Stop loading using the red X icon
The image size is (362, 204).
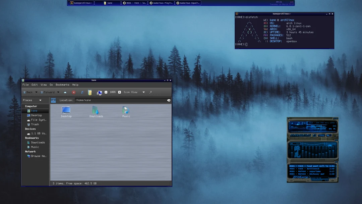[74, 92]
